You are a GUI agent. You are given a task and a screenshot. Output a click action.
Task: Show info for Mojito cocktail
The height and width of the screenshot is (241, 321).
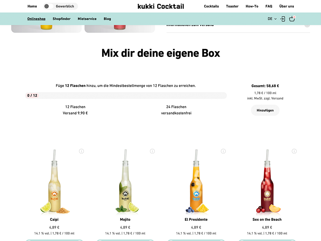pyautogui.click(x=152, y=151)
